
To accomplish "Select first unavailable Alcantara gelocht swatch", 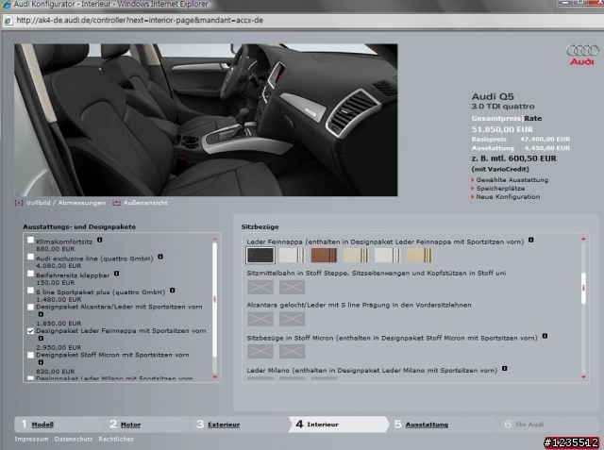I will click(260, 319).
